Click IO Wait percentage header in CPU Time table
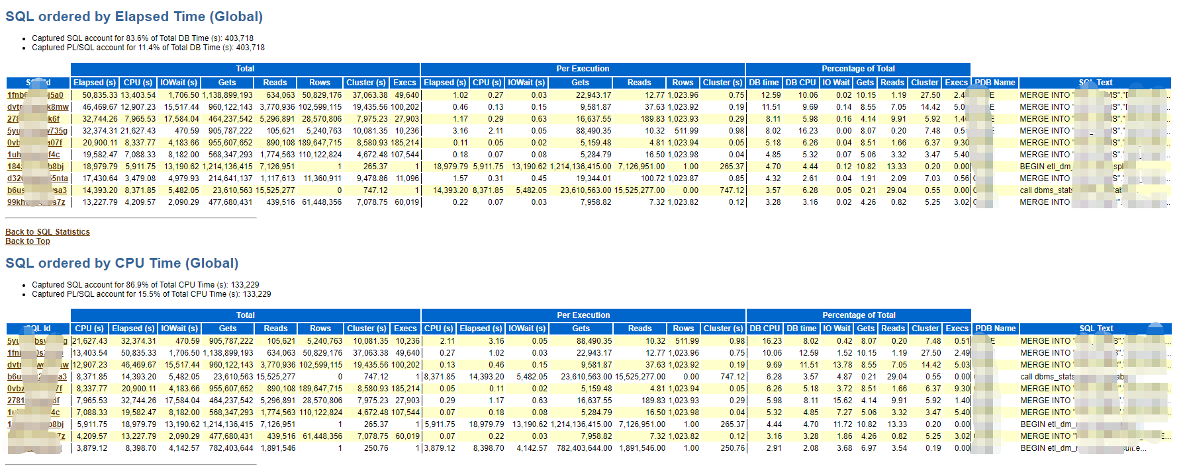1185x470 pixels. click(837, 329)
